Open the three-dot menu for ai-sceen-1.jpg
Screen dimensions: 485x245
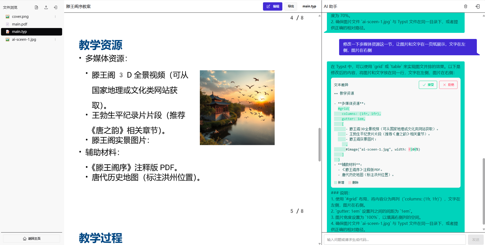pyautogui.click(x=55, y=39)
